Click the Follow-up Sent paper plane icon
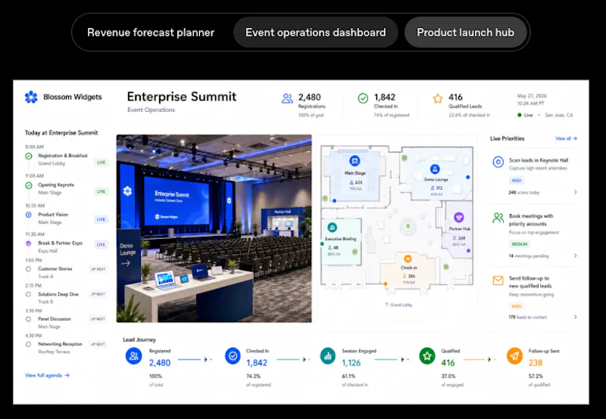This screenshot has height=419, width=606. [514, 355]
